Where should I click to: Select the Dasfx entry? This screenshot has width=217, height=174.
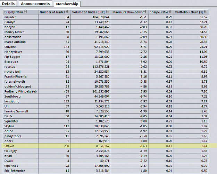(x=8, y=116)
